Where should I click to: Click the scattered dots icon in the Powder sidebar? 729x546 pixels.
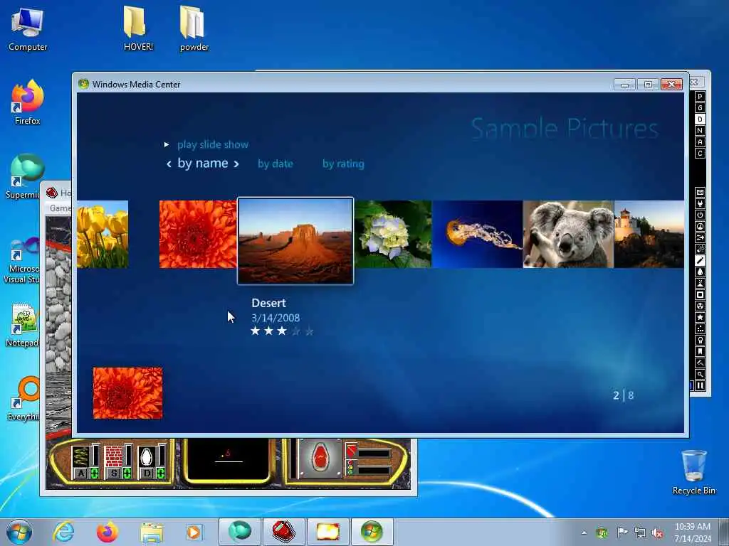pyautogui.click(x=700, y=328)
